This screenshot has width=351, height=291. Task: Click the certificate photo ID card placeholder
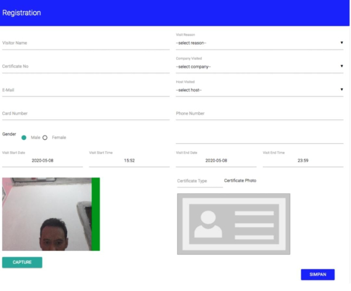point(233,224)
